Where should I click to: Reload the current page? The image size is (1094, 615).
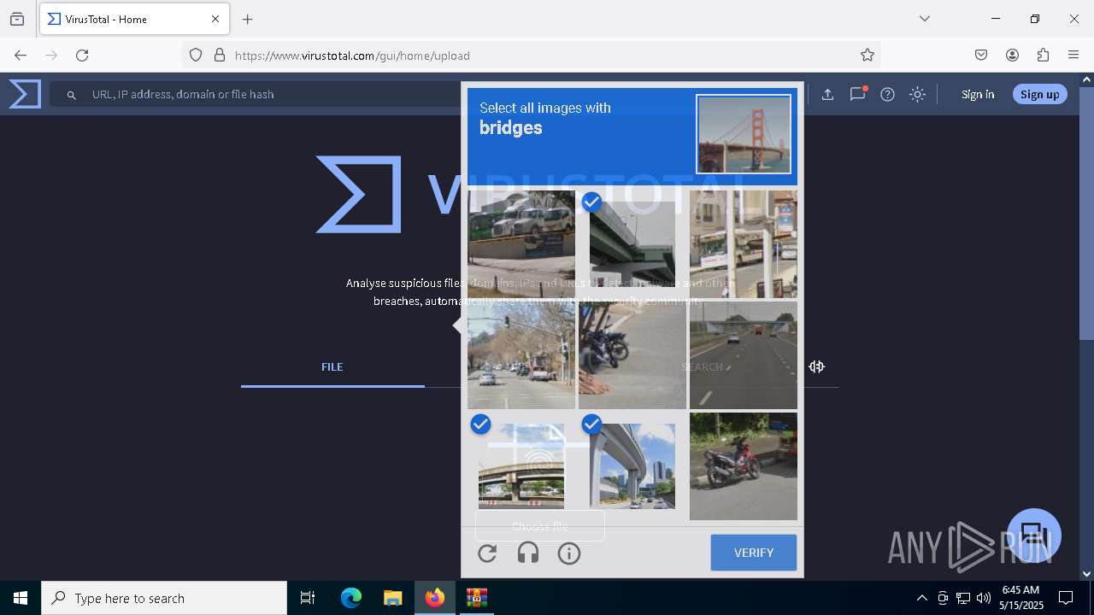coord(82,56)
